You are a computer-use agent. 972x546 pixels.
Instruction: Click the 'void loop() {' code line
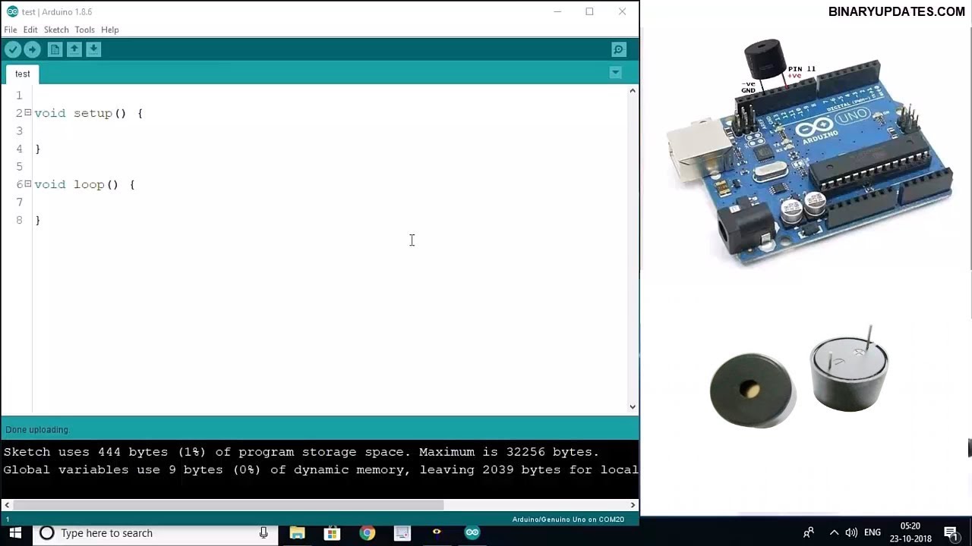84,184
